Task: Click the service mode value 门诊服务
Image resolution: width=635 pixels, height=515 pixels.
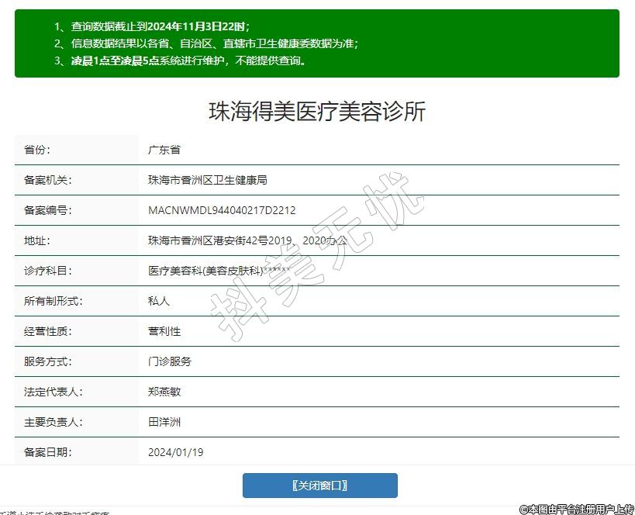Action: pos(170,361)
